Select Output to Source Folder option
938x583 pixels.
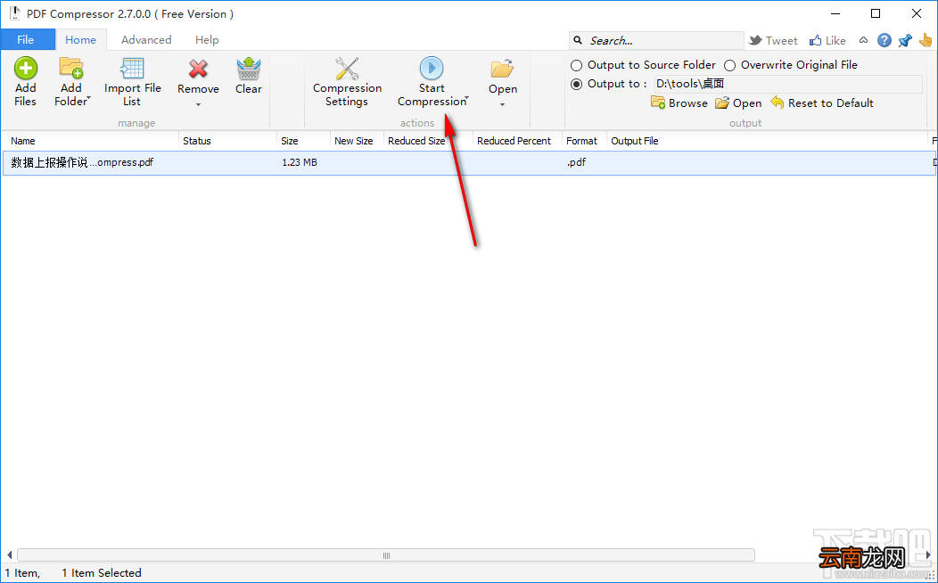[643, 64]
